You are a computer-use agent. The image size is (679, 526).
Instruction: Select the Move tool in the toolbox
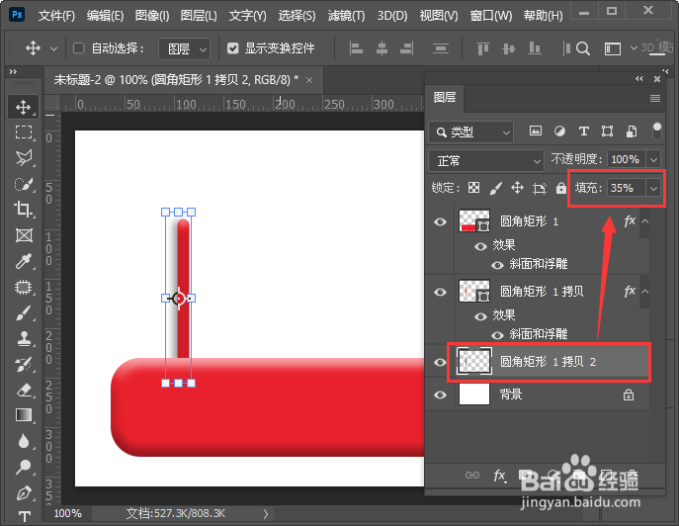point(24,107)
